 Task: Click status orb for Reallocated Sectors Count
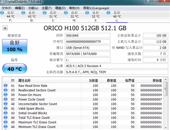6,90
